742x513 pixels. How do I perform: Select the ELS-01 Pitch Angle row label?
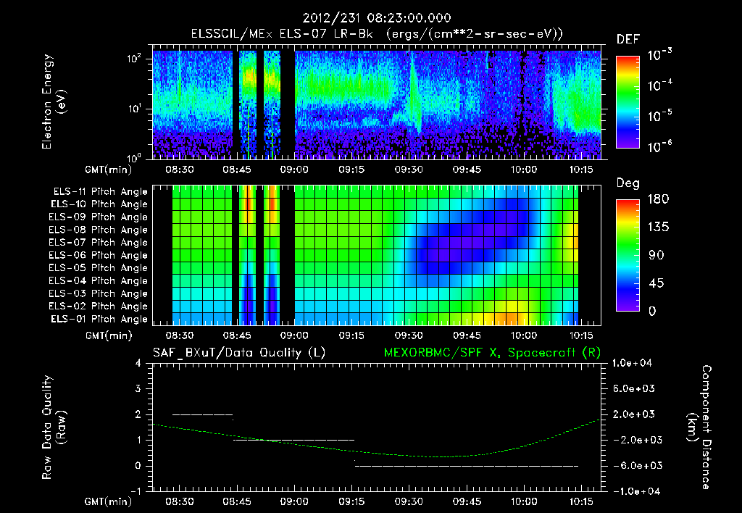pos(99,319)
